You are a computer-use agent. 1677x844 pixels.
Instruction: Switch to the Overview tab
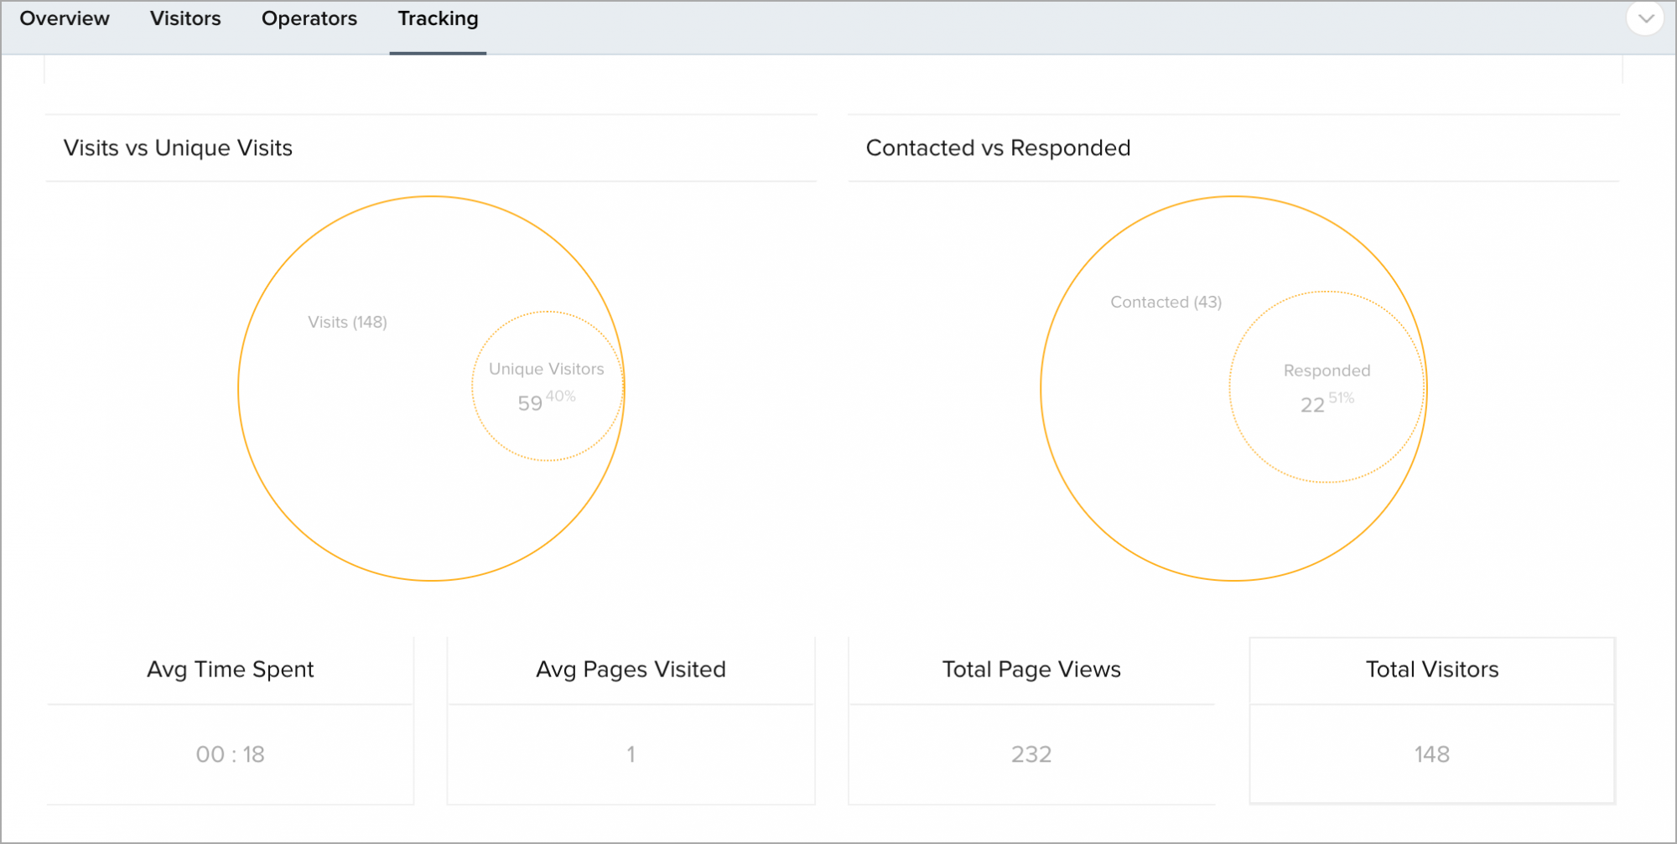click(65, 18)
